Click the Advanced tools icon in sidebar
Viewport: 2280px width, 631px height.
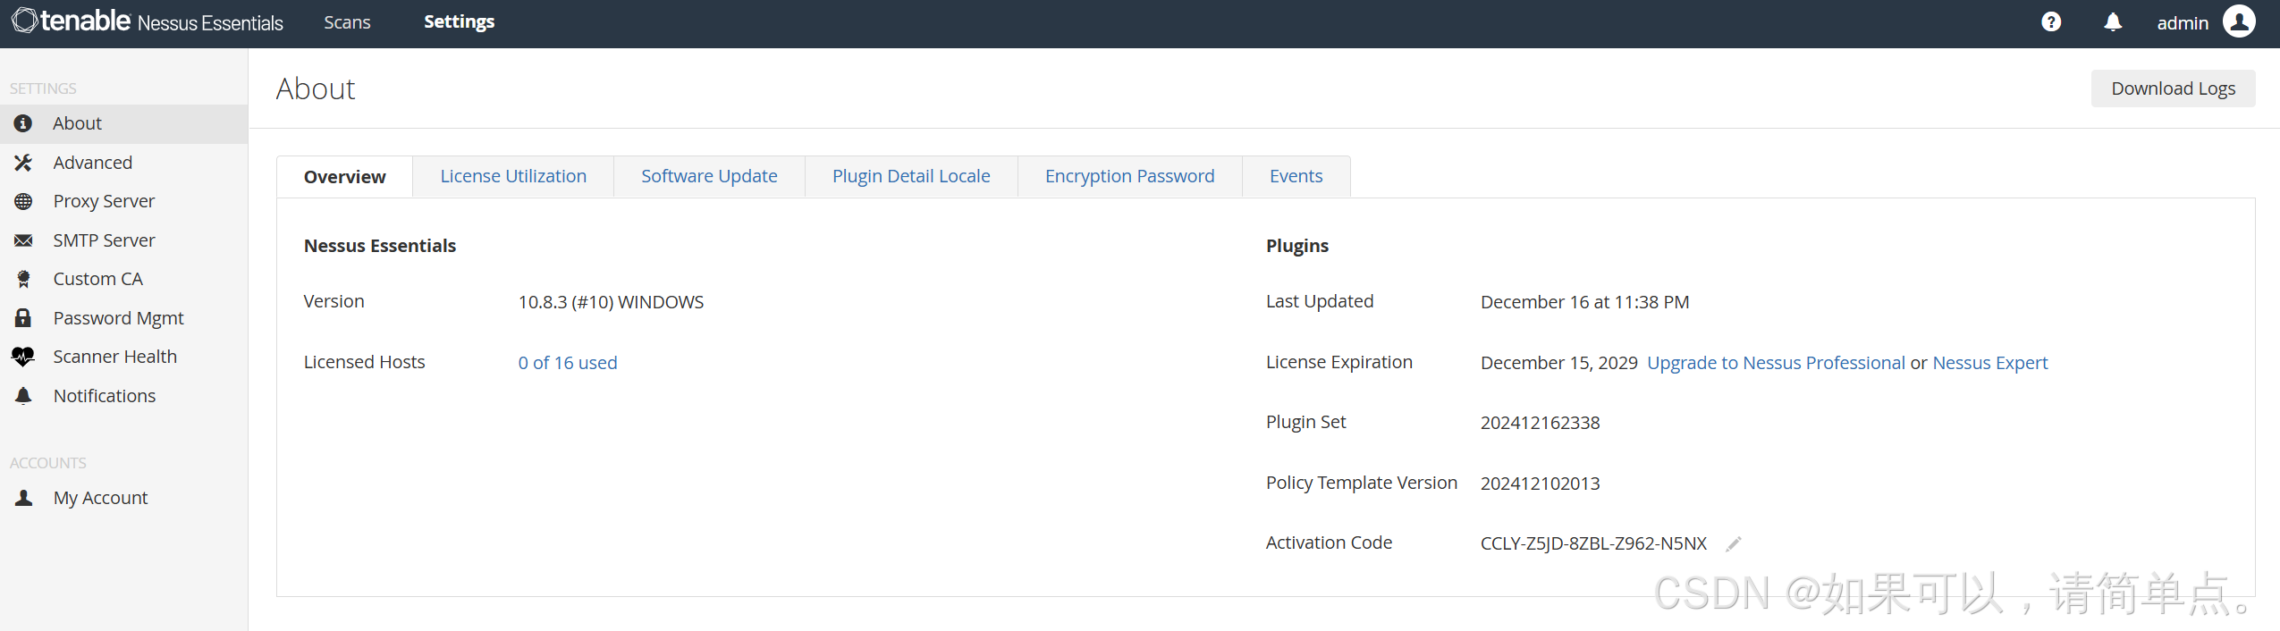pyautogui.click(x=23, y=163)
